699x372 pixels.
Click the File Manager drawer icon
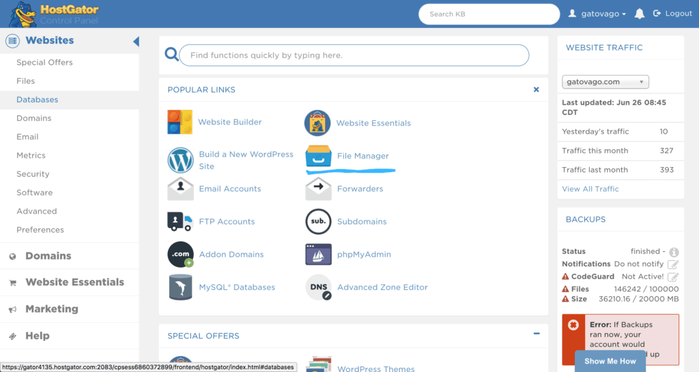(318, 156)
